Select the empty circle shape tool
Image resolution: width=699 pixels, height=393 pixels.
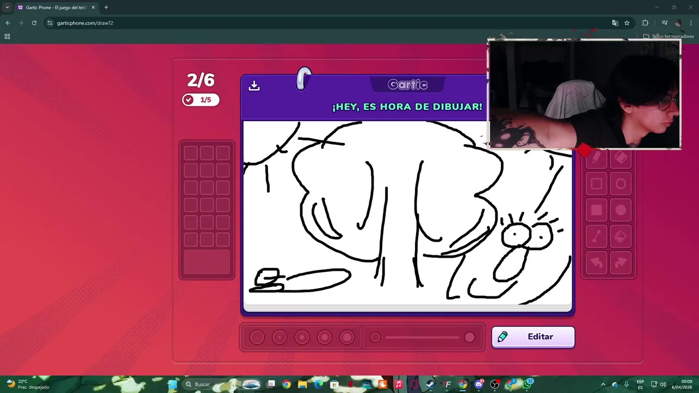(621, 184)
